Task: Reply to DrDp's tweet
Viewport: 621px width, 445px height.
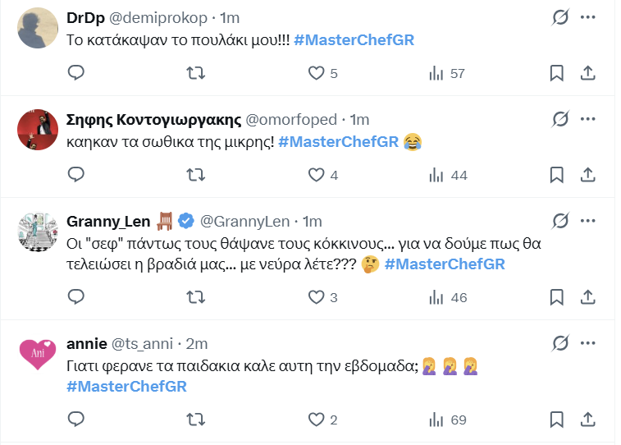Action: [75, 73]
